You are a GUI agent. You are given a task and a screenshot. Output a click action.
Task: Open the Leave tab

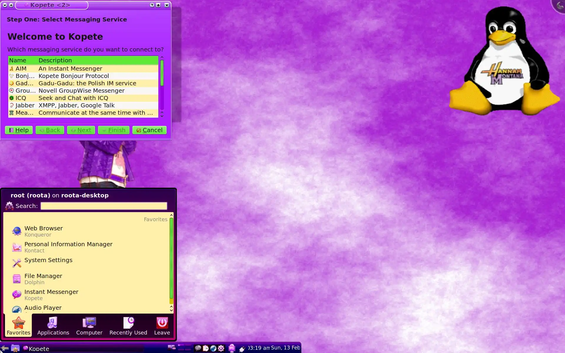162,326
